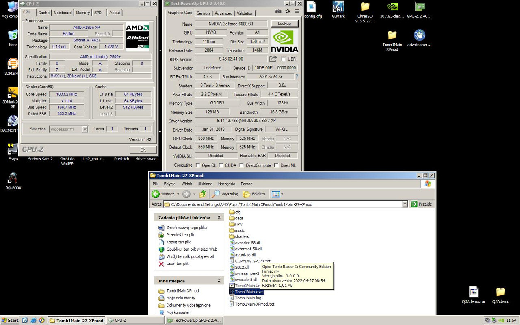Open the Plik menu in Explorer
520x325 pixels.
[156, 184]
